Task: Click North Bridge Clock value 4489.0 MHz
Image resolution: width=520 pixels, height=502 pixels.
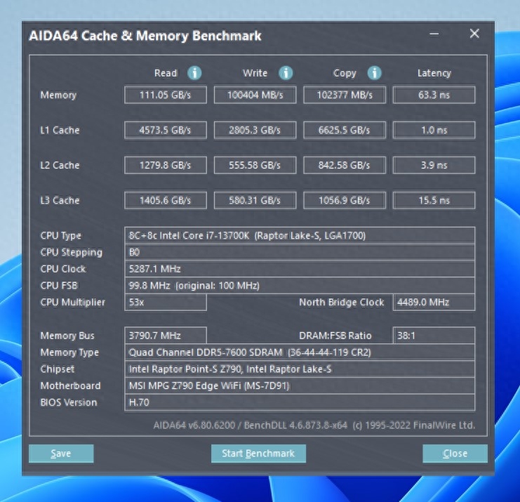Action: pos(434,303)
